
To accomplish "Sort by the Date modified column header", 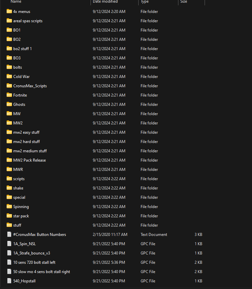I will click(x=105, y=1).
